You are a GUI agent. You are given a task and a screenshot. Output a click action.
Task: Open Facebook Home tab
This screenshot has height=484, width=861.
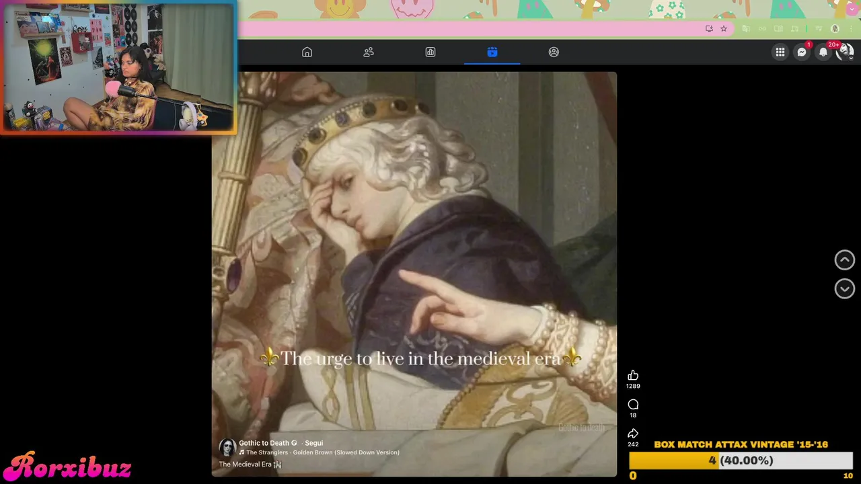coord(307,52)
